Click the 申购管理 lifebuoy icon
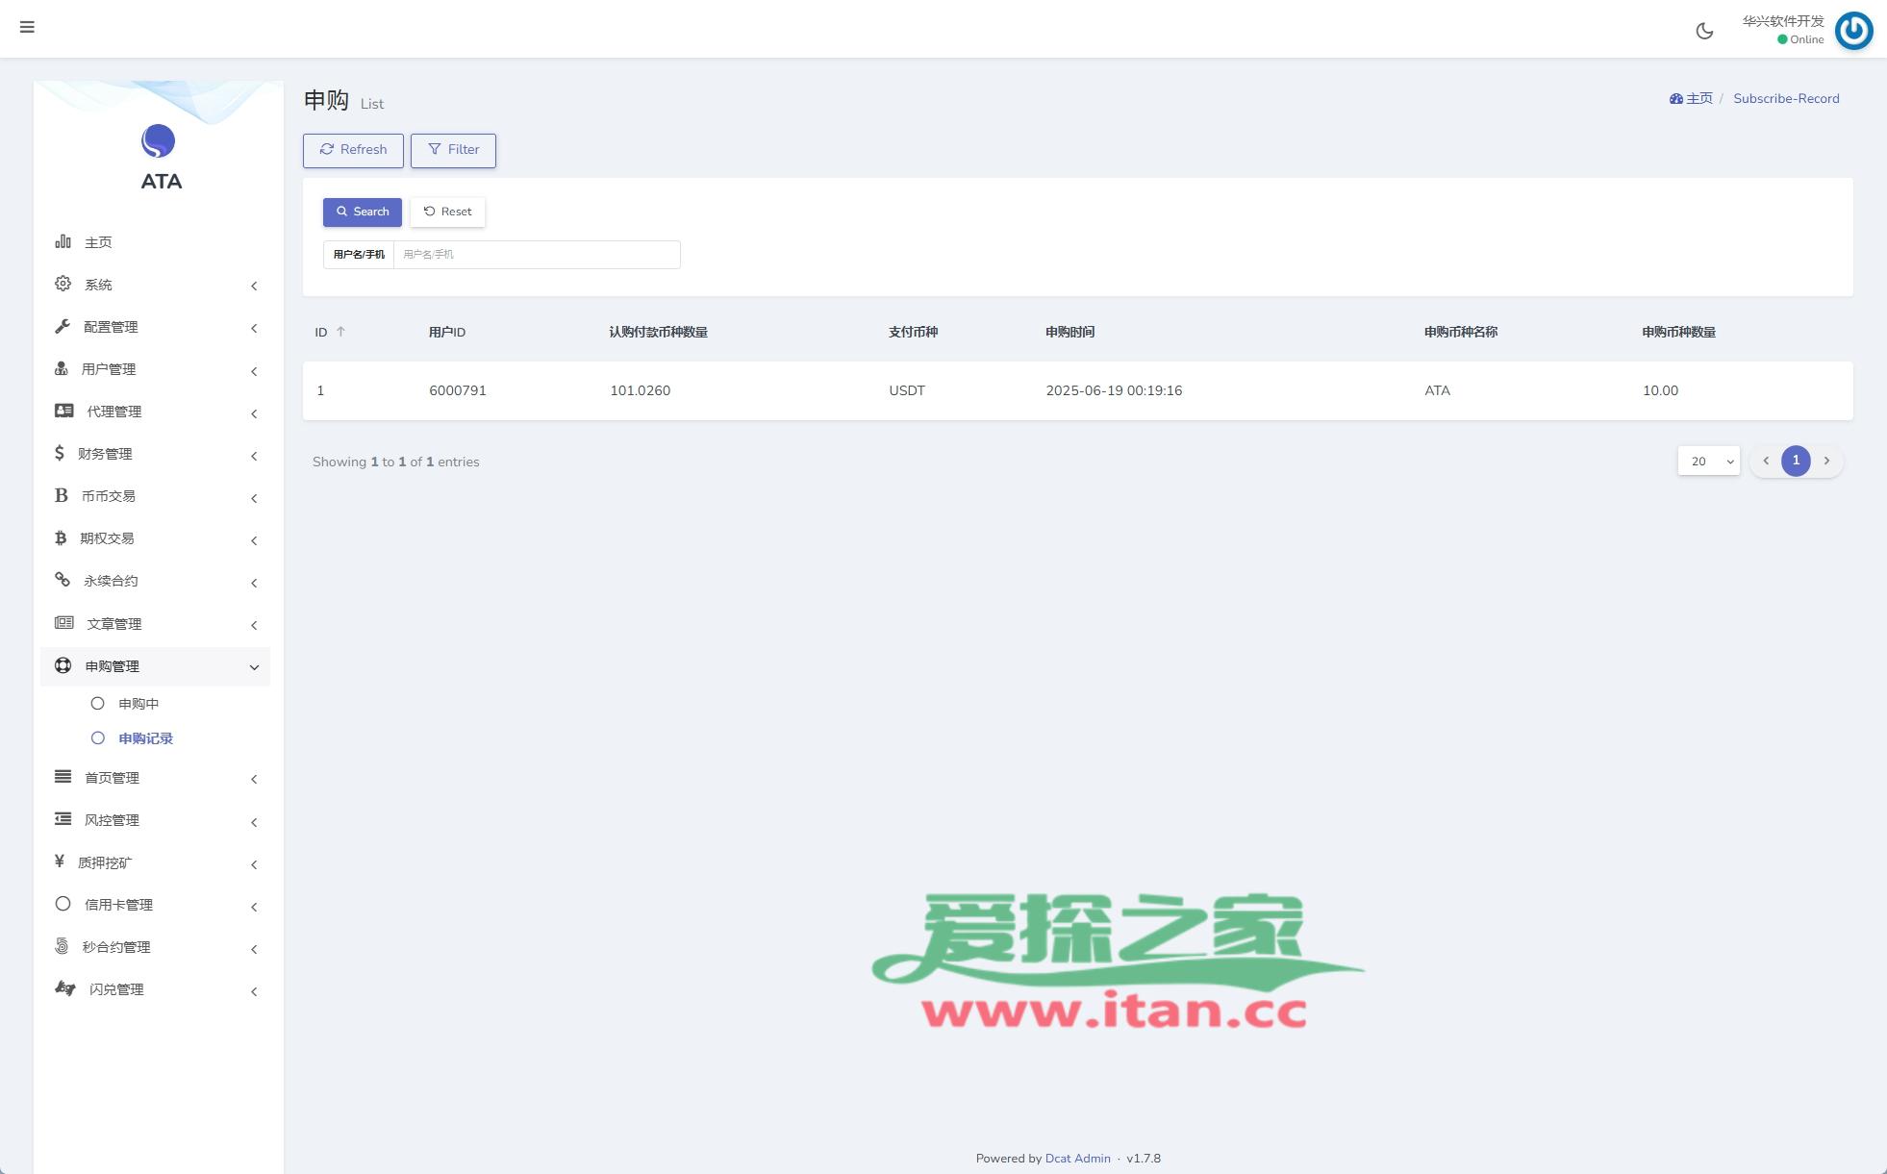Screen dimensions: 1887x1174 tap(63, 665)
